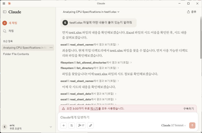Image resolution: width=202 pixels, height=133 pixels.
Task: Click the chat bubble icon beside 채팅
Action: 5,31
